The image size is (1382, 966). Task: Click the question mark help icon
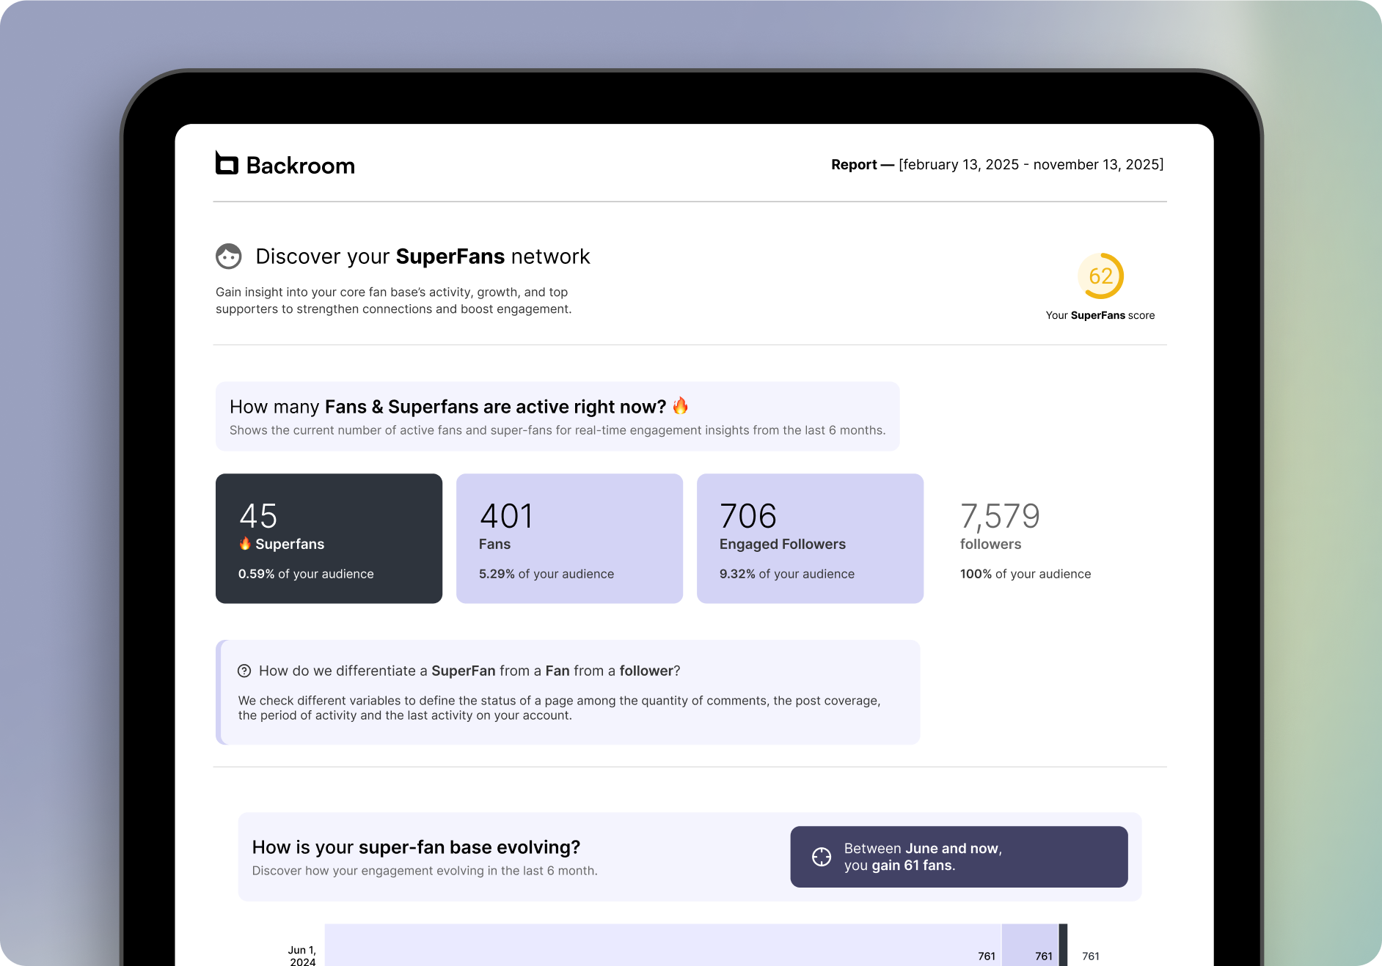244,671
